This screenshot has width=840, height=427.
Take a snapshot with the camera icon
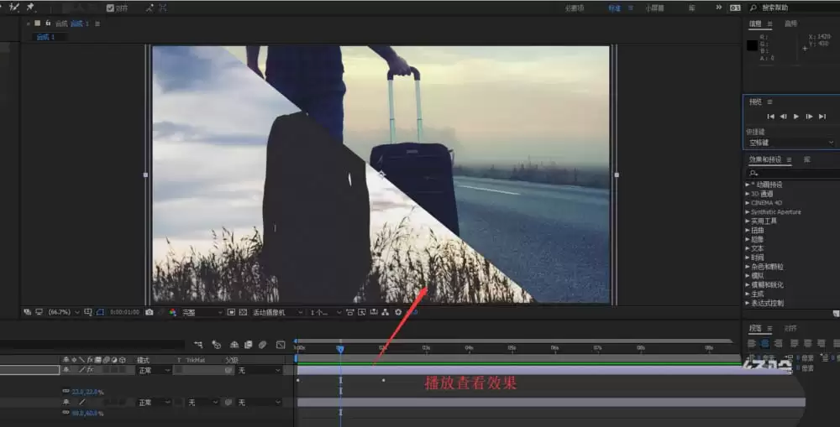(x=150, y=312)
